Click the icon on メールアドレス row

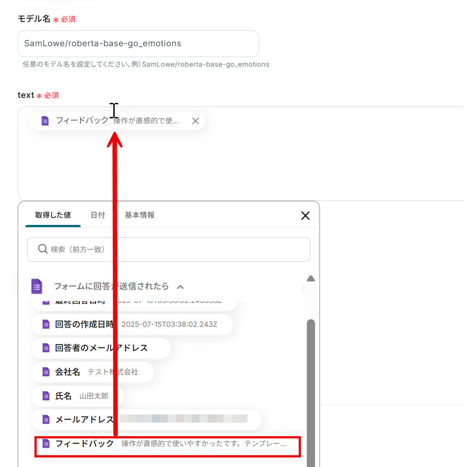pos(46,420)
